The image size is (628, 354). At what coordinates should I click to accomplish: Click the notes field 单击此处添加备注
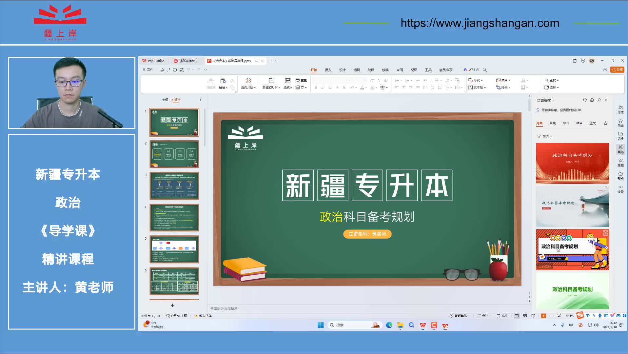(224, 308)
